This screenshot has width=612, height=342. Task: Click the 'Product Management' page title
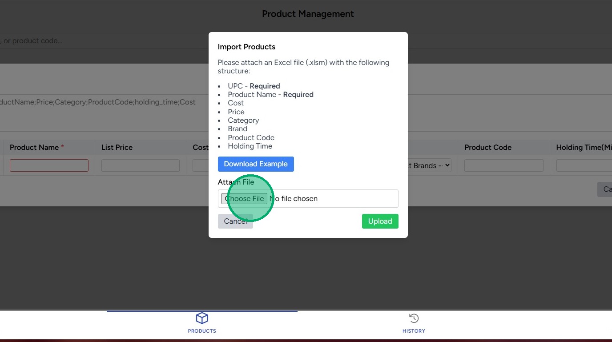(308, 14)
